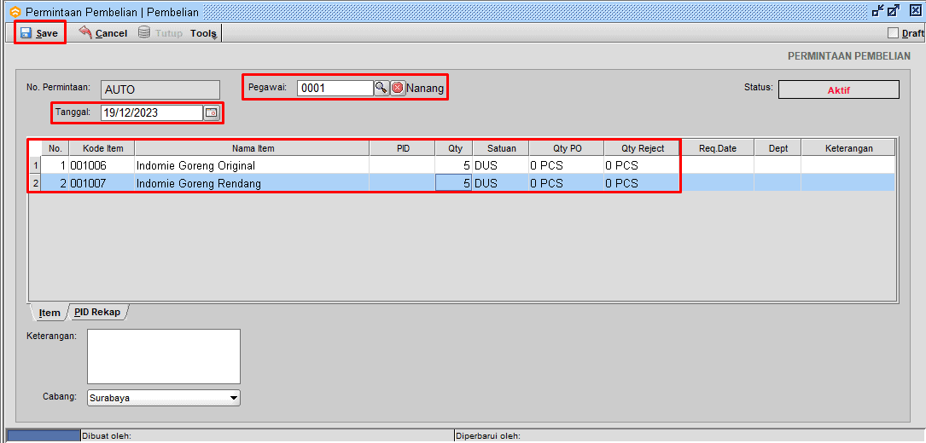Click the application logo icon in title bar
The image size is (926, 443).
pos(14,13)
